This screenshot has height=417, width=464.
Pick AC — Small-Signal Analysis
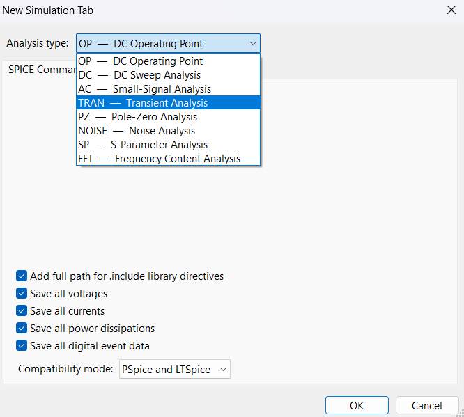tap(168, 89)
